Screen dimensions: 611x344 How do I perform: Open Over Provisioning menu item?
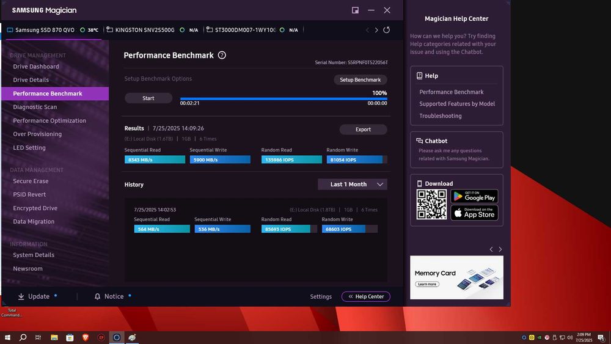37,134
